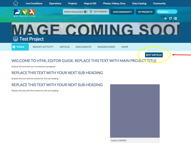Go back using the left arrow icon
Image resolution: width=191 pixels, height=143 pixels.
(x=166, y=18)
